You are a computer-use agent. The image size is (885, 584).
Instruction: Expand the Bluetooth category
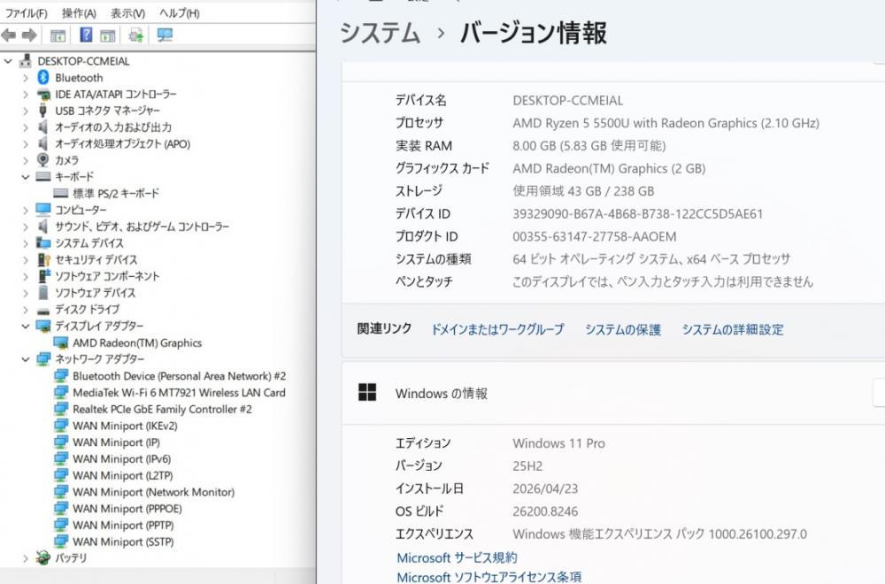click(26, 78)
